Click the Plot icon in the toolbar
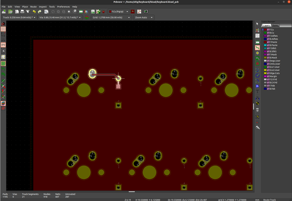 pos(28,11)
